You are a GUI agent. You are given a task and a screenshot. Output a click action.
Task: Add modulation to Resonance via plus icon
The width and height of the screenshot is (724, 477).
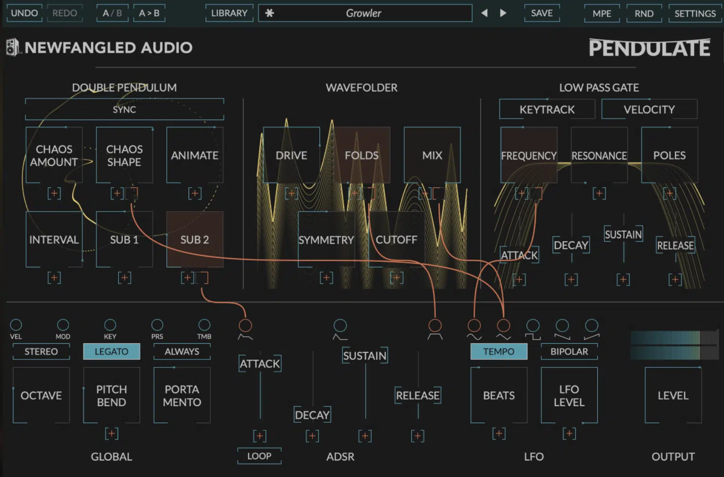[x=599, y=194]
